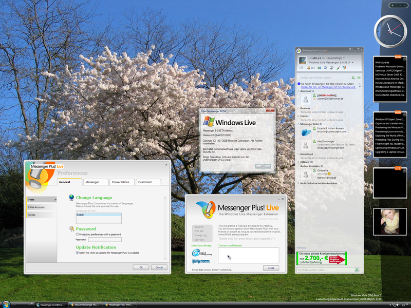The width and height of the screenshot is (411, 308).
Task: Open the status dropdown next to Beschäftigt
Action: coord(344,59)
